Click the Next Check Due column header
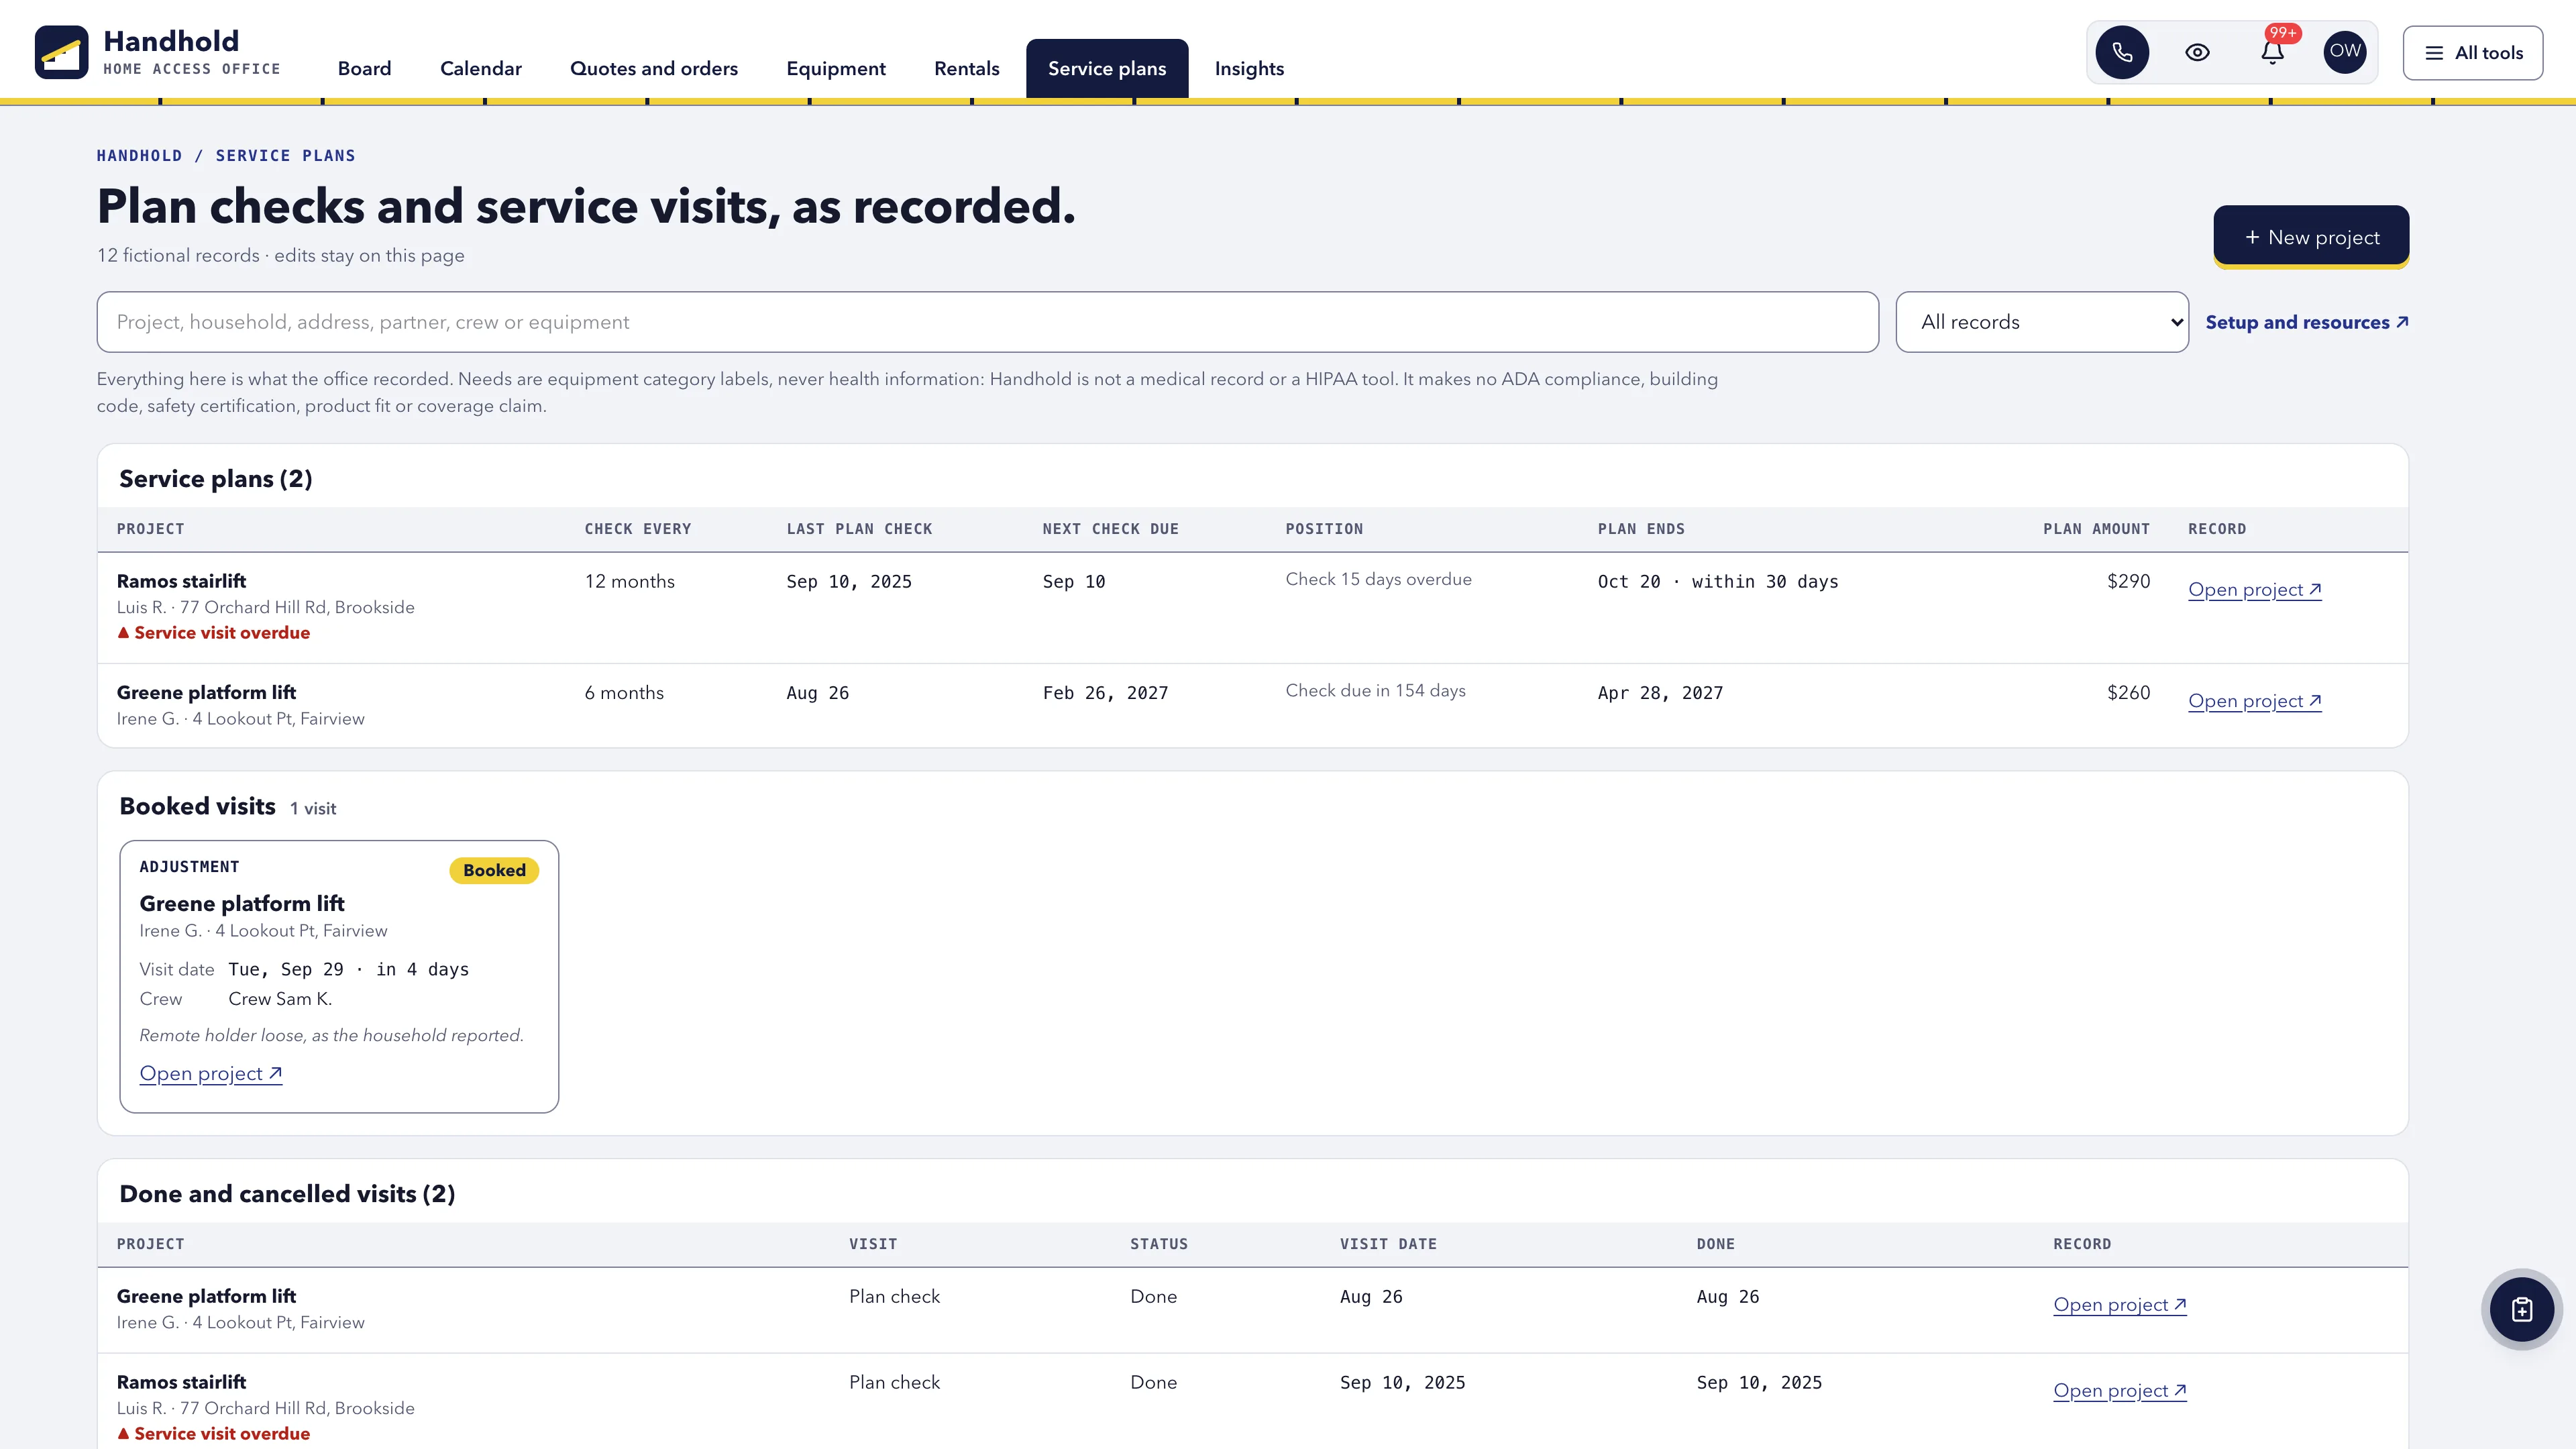The height and width of the screenshot is (1449, 2576). click(1110, 529)
